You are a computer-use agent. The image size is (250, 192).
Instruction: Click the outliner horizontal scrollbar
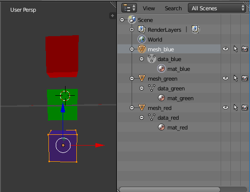[170, 189]
